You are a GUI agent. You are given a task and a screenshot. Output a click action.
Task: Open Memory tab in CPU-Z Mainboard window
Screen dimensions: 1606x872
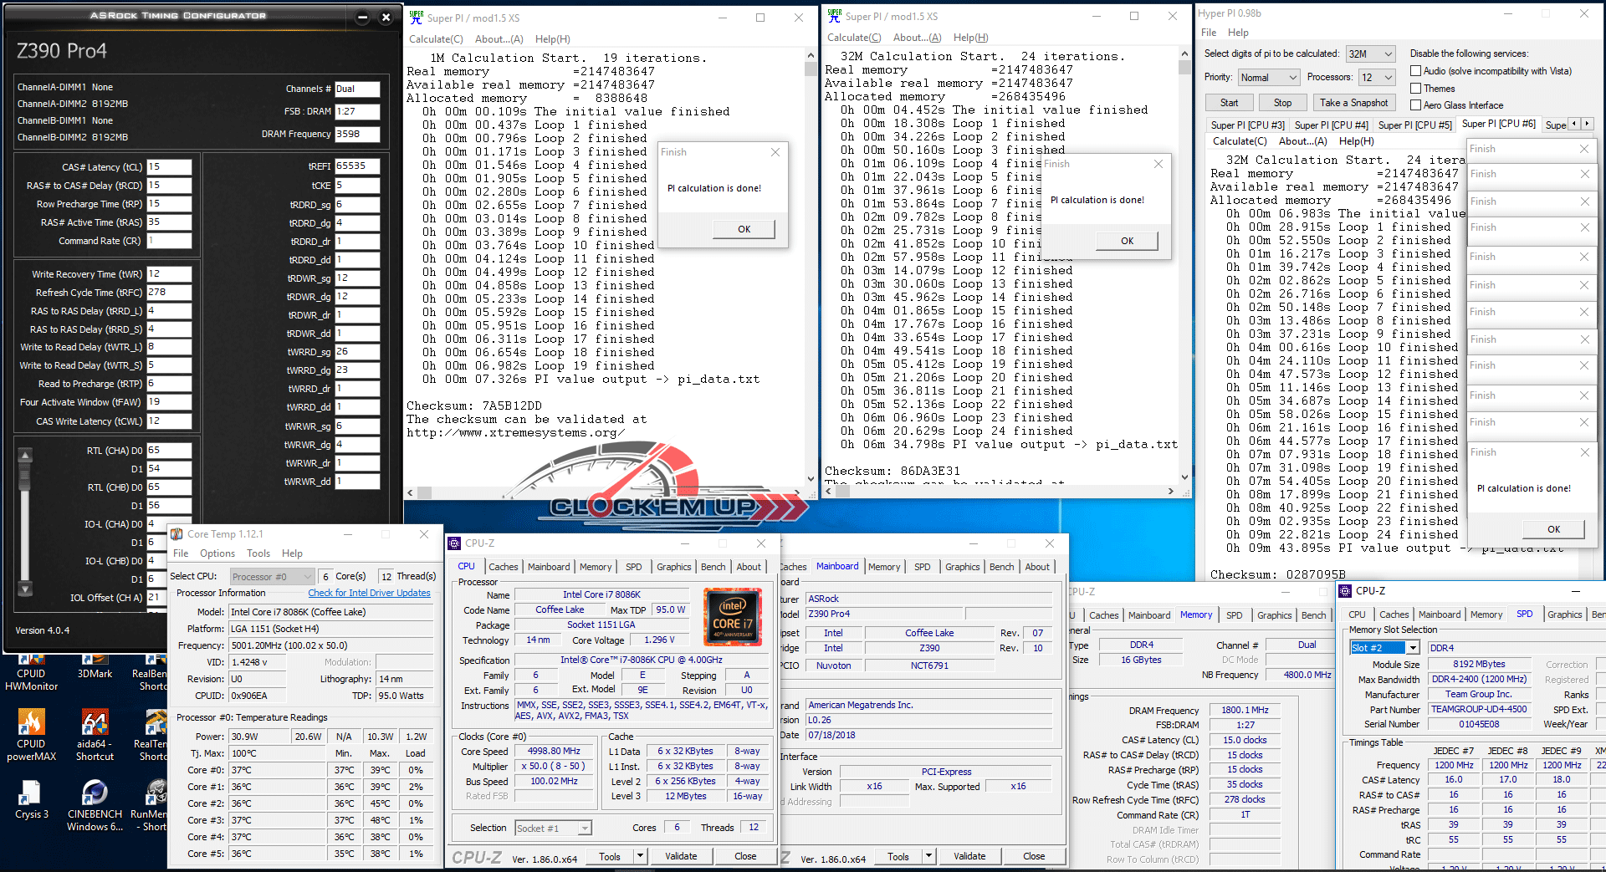(x=884, y=567)
